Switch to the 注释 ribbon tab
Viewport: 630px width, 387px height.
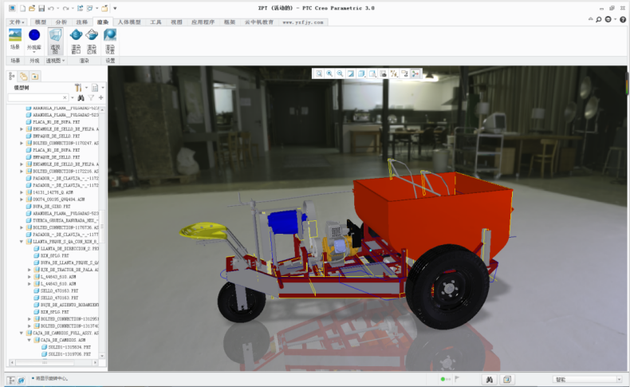82,22
